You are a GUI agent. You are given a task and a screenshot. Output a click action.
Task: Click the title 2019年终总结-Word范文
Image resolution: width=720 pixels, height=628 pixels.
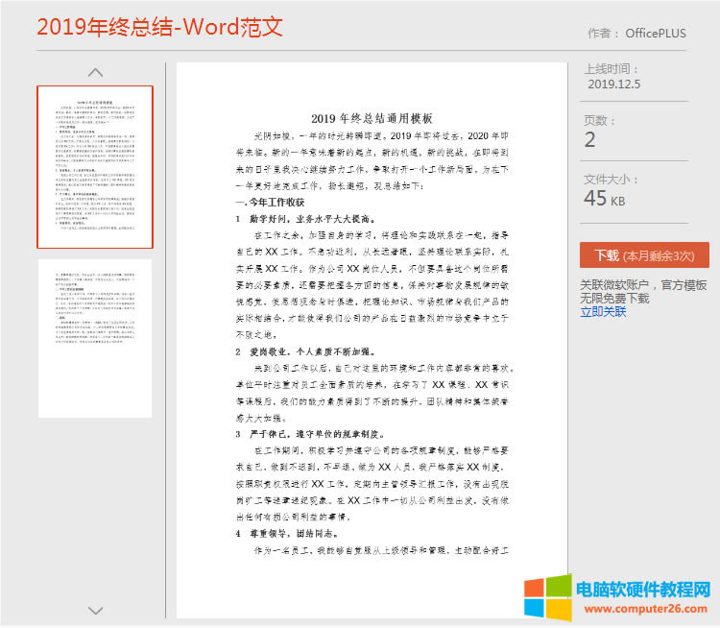159,26
